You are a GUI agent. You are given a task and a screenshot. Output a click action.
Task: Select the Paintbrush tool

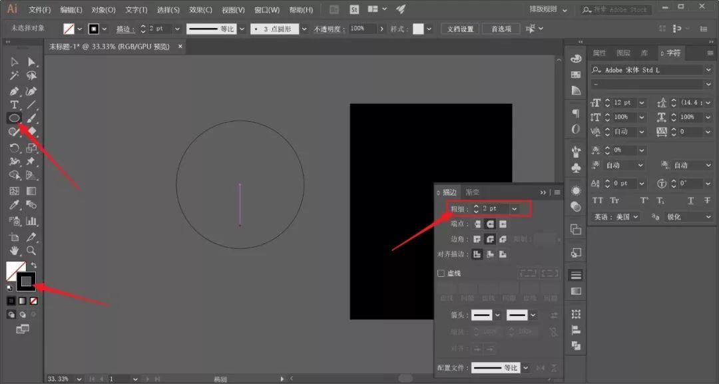pyautogui.click(x=31, y=118)
